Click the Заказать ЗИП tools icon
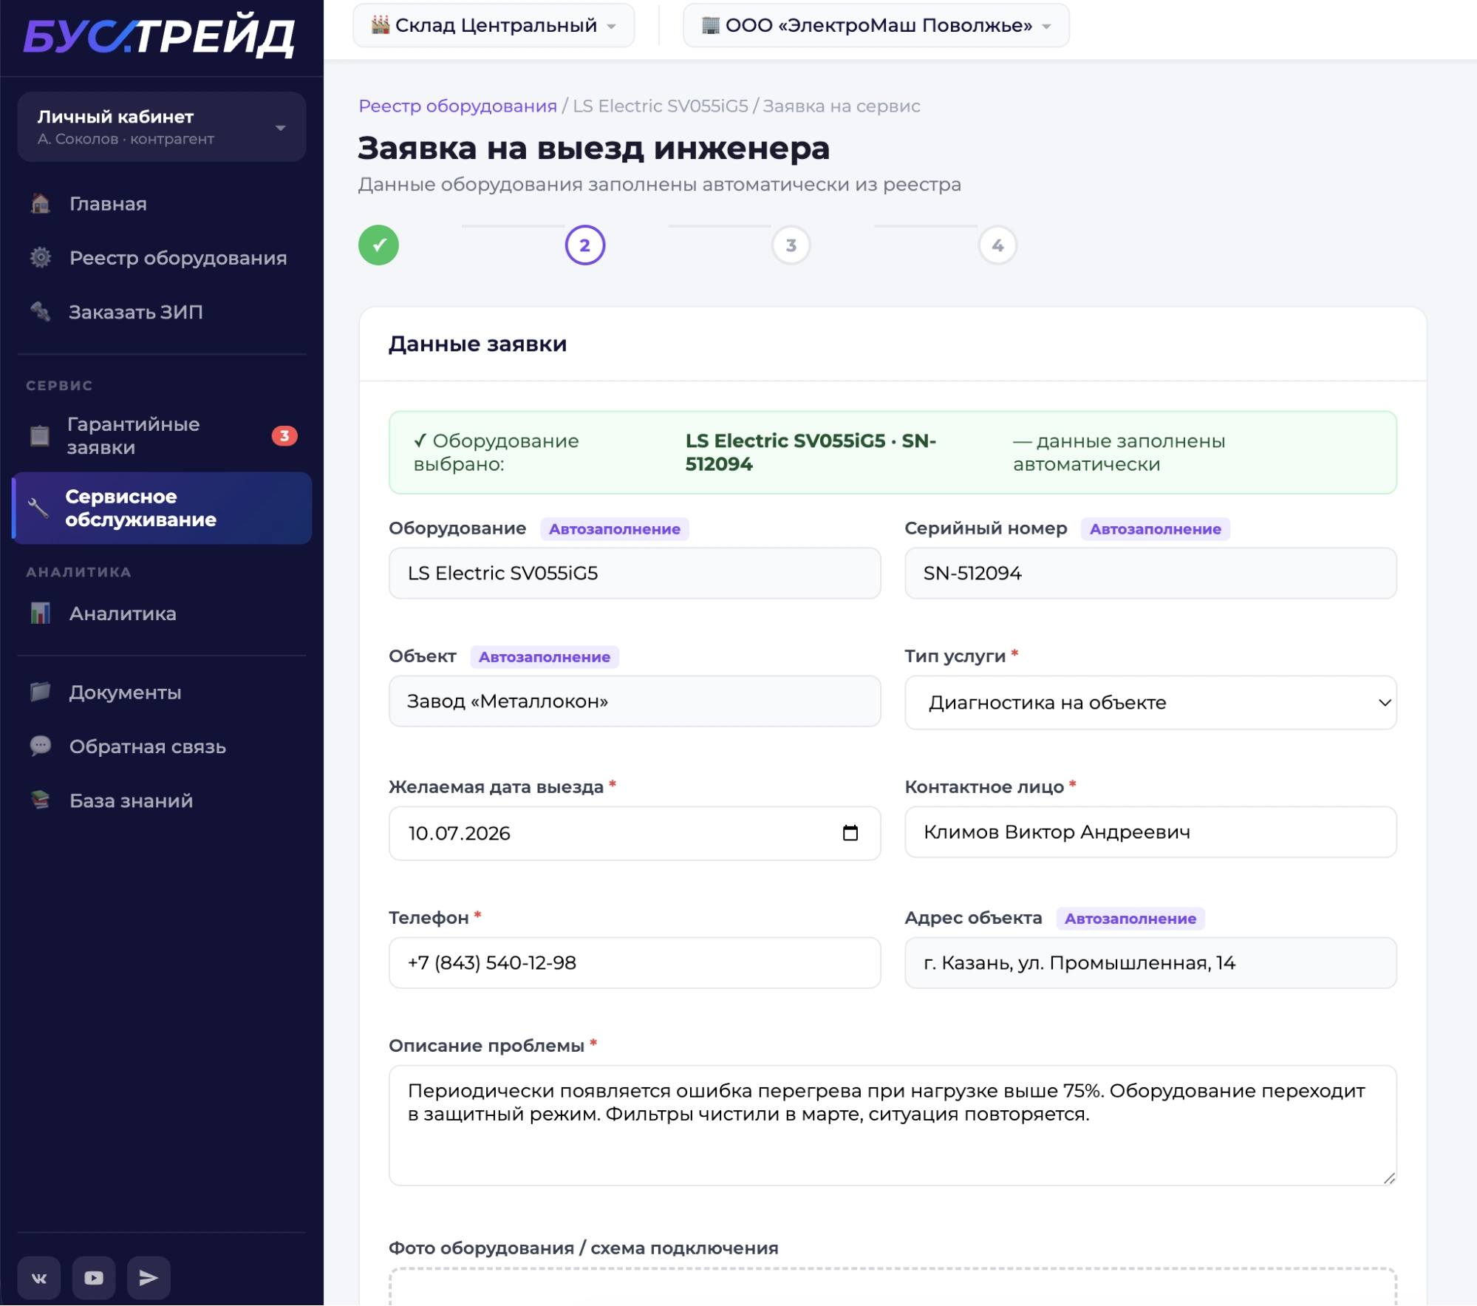Screen dimensions: 1477x1306 click(41, 312)
